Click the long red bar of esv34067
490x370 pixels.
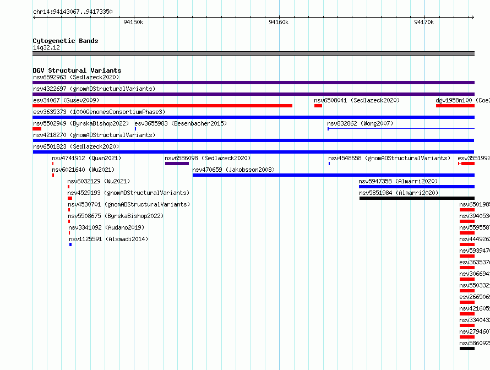point(162,106)
